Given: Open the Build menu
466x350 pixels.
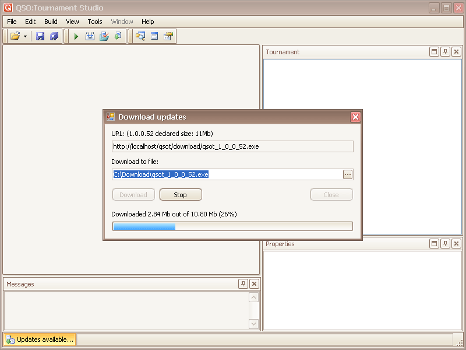Looking at the screenshot, I should click(51, 22).
